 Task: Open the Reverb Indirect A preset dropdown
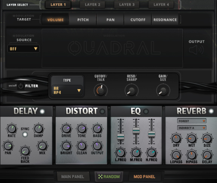192,128
